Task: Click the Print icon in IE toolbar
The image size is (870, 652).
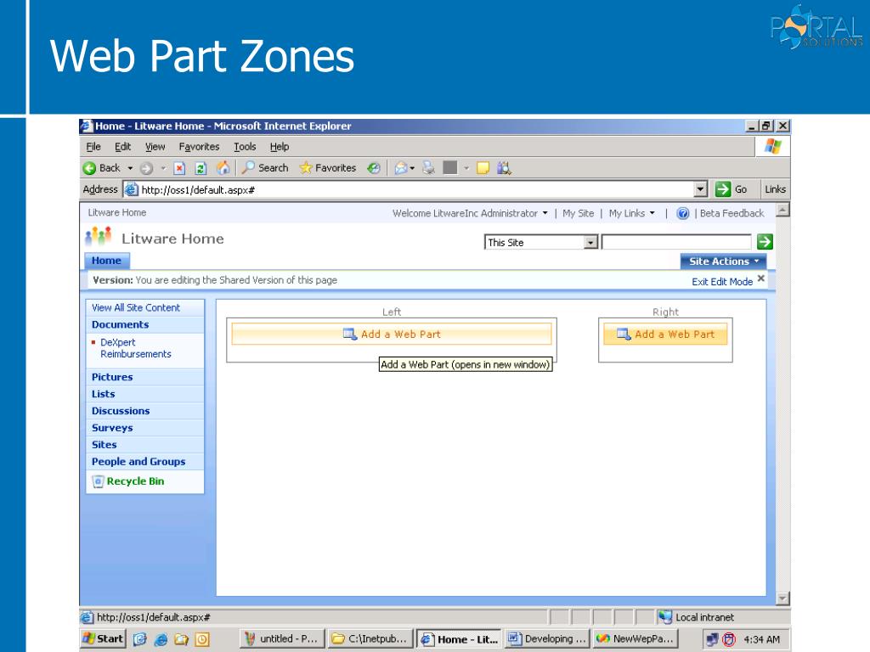Action: [x=428, y=167]
